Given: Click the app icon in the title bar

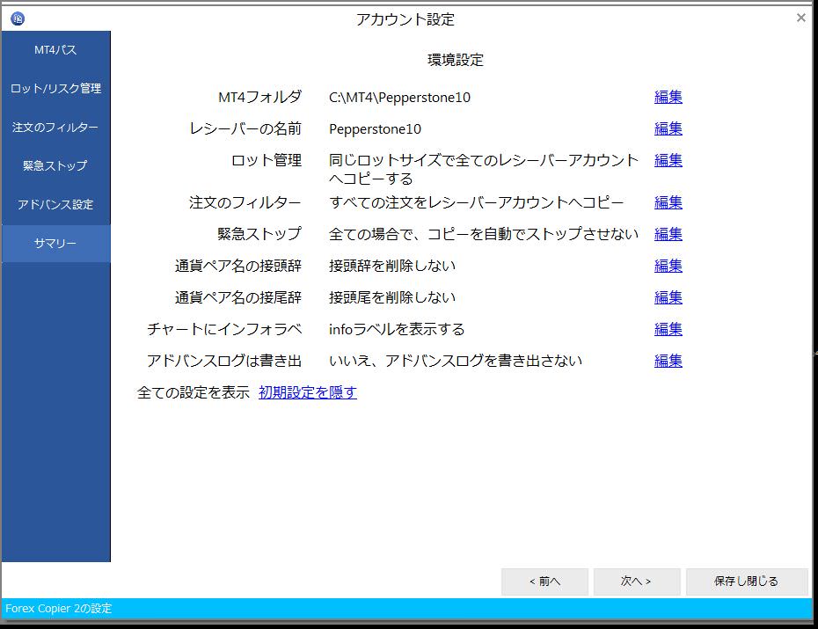Looking at the screenshot, I should [x=18, y=18].
